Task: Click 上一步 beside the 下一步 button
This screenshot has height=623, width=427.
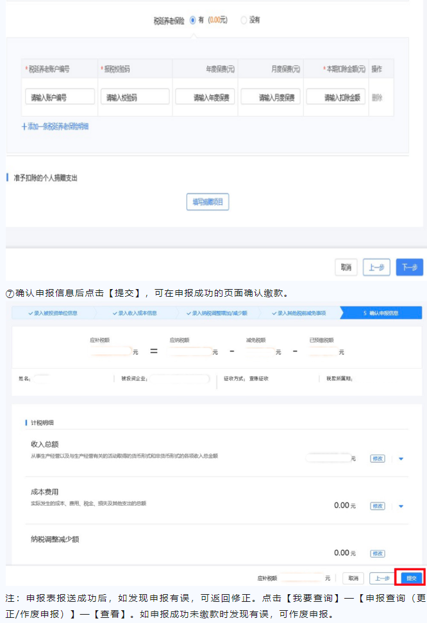Action: coord(376,267)
